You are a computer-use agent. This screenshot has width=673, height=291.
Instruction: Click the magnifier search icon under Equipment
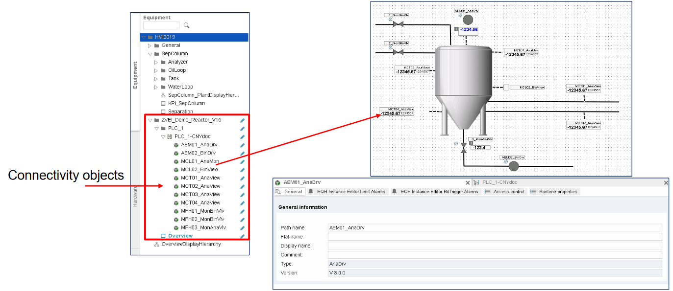[186, 25]
